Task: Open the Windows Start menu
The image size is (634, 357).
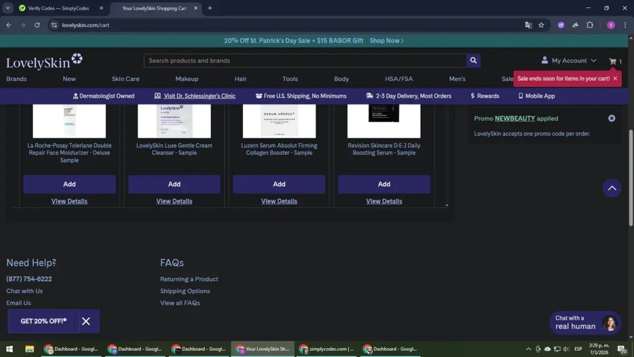Action: [9, 349]
